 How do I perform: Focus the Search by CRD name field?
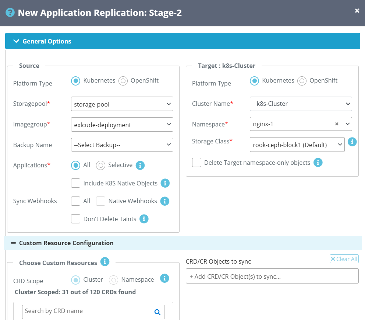(x=93, y=312)
